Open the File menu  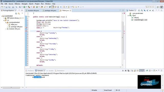2,4
